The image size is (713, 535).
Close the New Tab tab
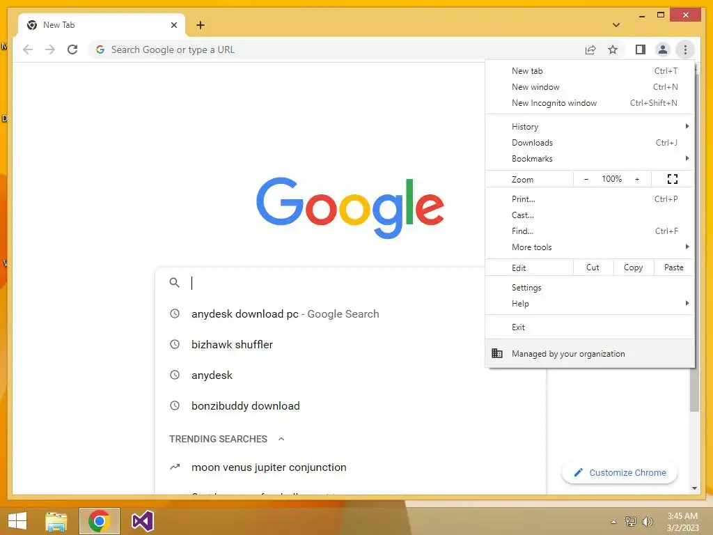tap(173, 25)
